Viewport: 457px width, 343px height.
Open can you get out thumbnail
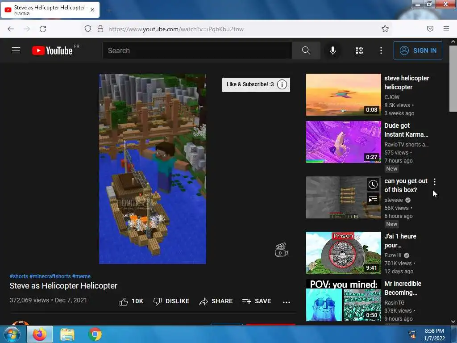(343, 197)
